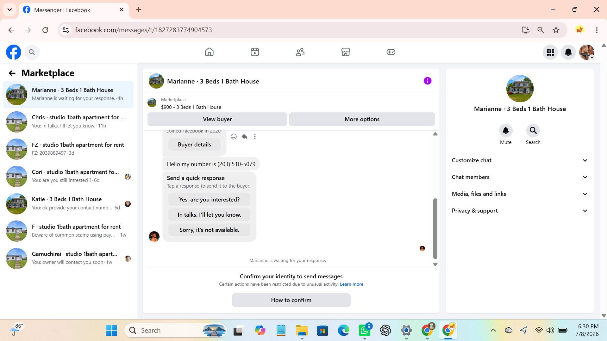
Task: Click the chat scroll up arrow
Action: coord(435,134)
